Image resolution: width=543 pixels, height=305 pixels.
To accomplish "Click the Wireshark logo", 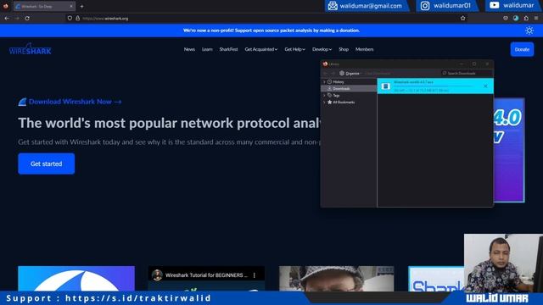I will click(31, 49).
